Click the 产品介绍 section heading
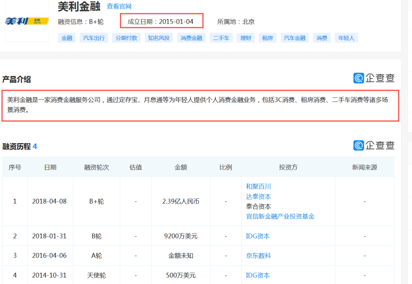Image resolution: width=412 pixels, height=284 pixels. click(16, 79)
